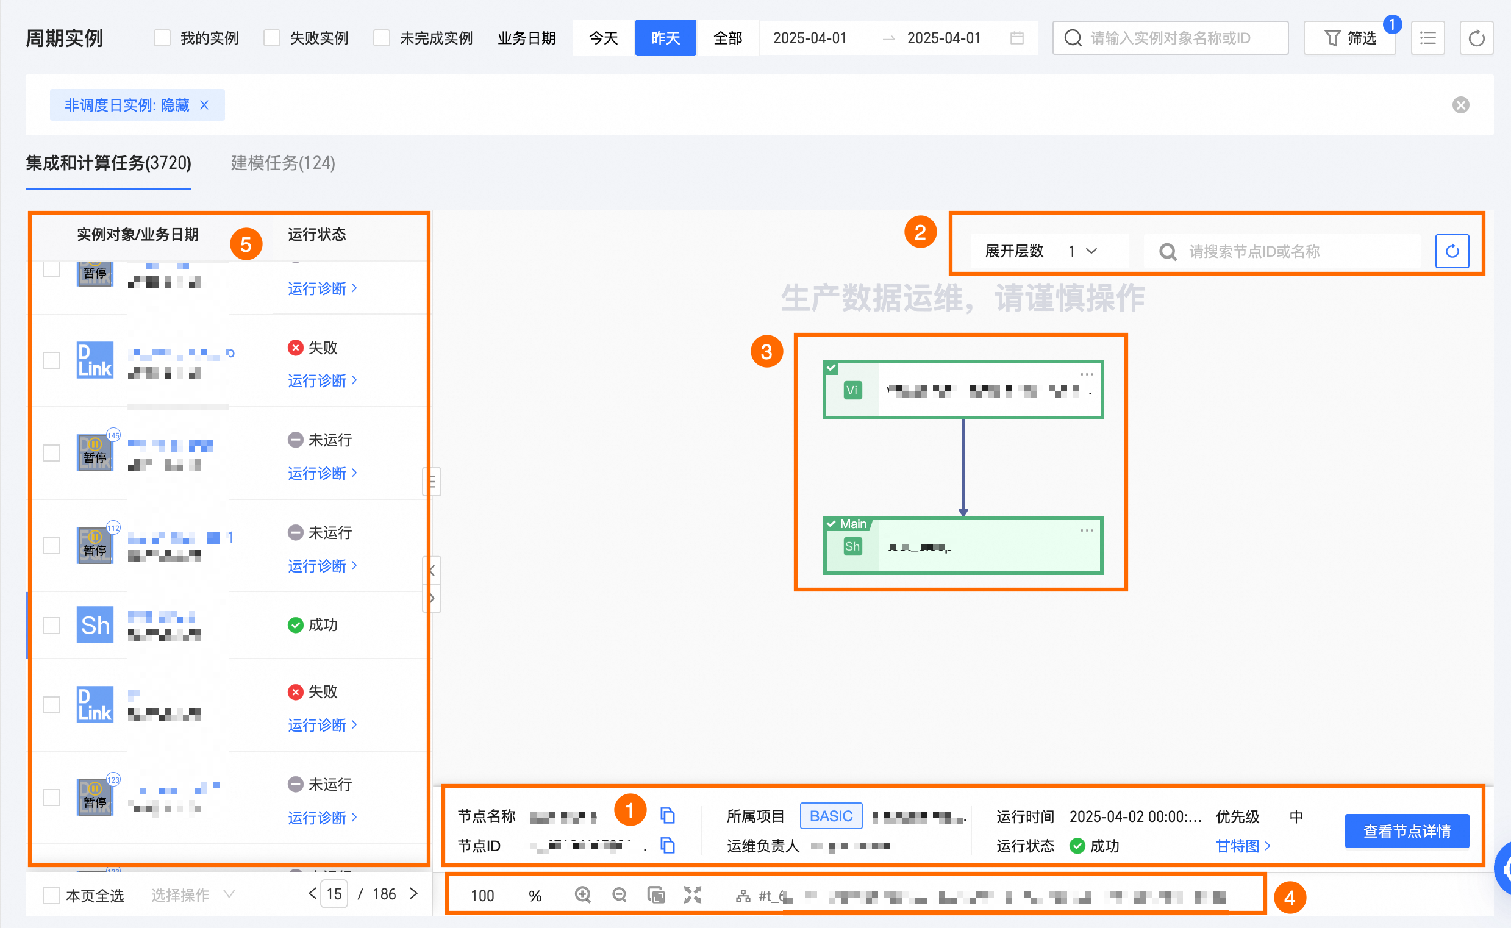Go to the next page of instances
This screenshot has width=1511, height=928.
click(413, 894)
